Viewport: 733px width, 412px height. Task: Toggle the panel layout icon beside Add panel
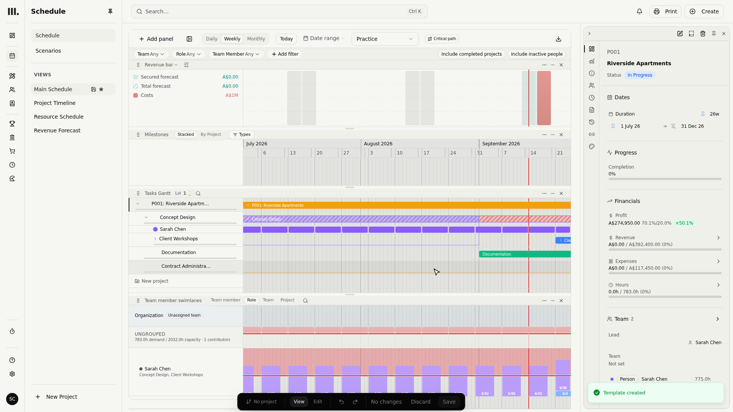189,39
